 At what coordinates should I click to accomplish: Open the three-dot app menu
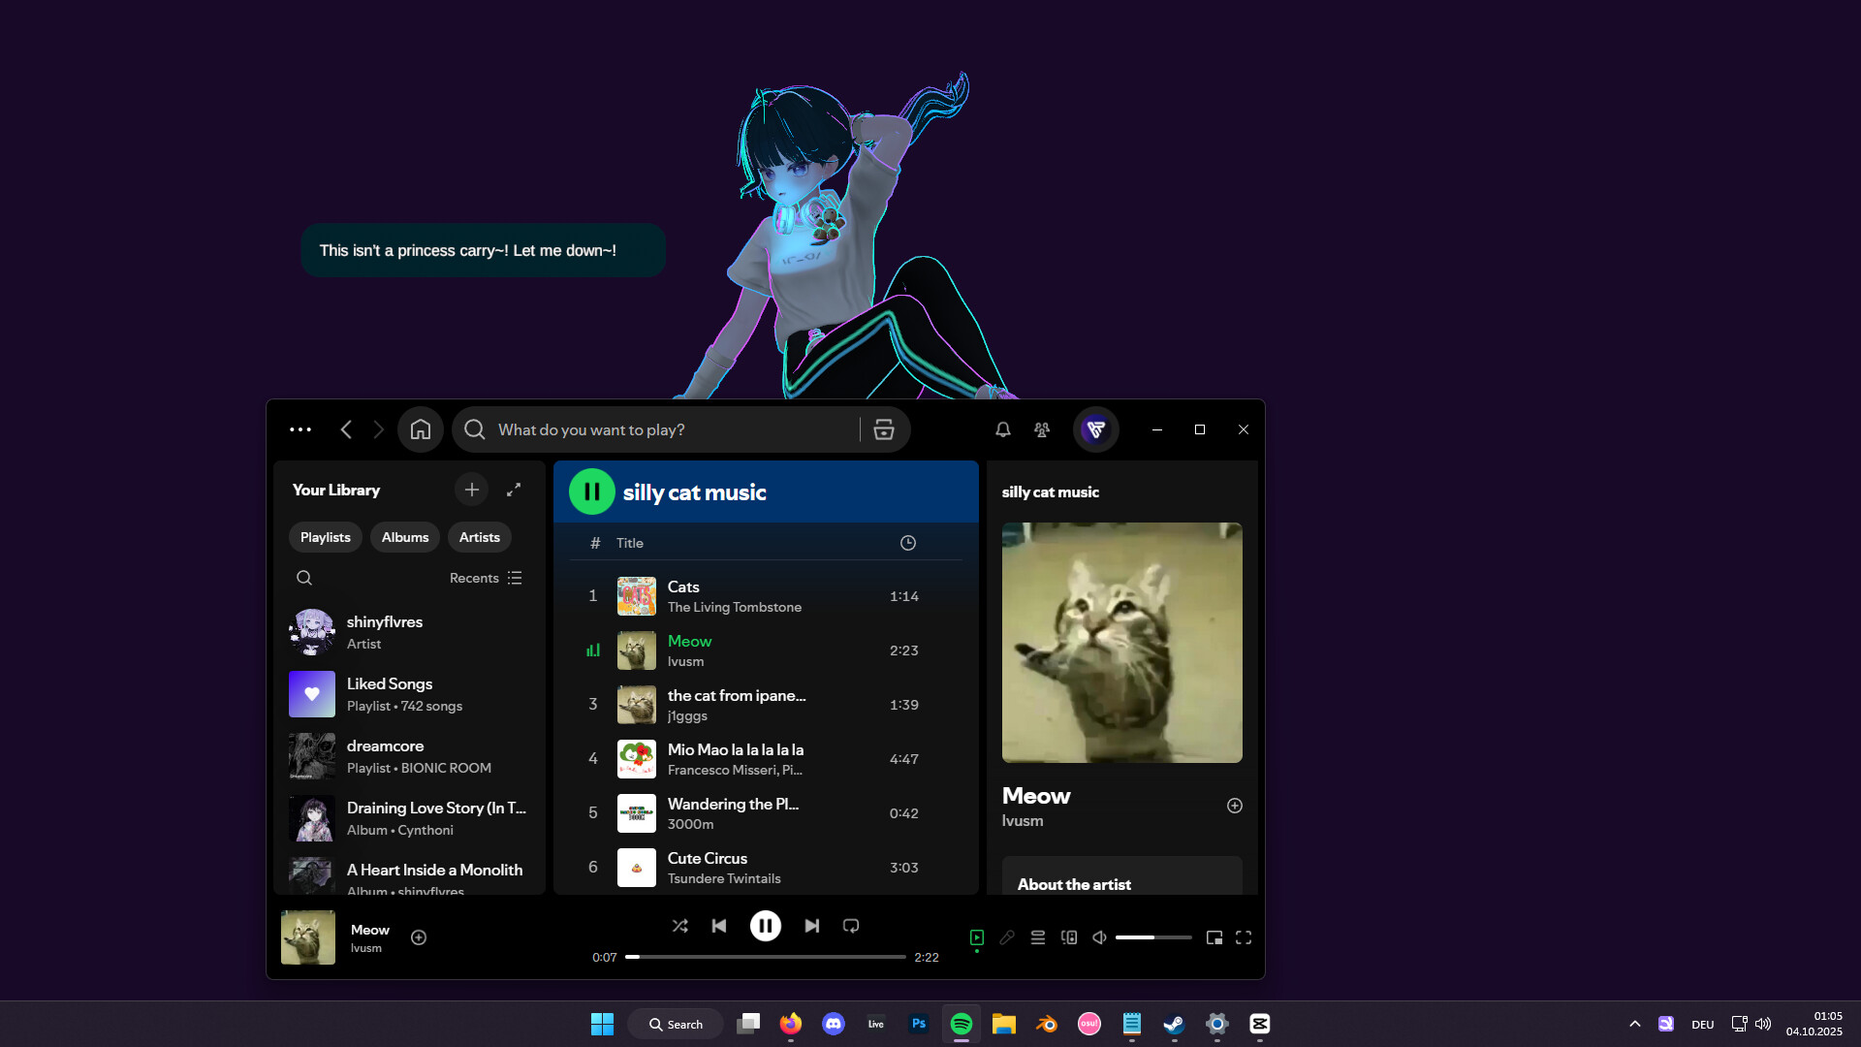[300, 428]
